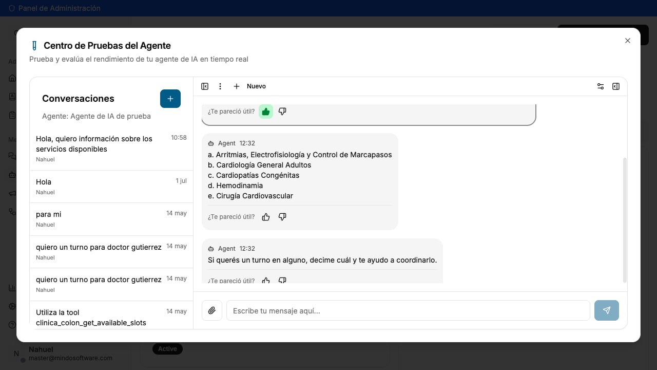Image resolution: width=657 pixels, height=370 pixels.
Task: Open first 'quiero un turno para doctor gutierrez'
Action: click(111, 252)
